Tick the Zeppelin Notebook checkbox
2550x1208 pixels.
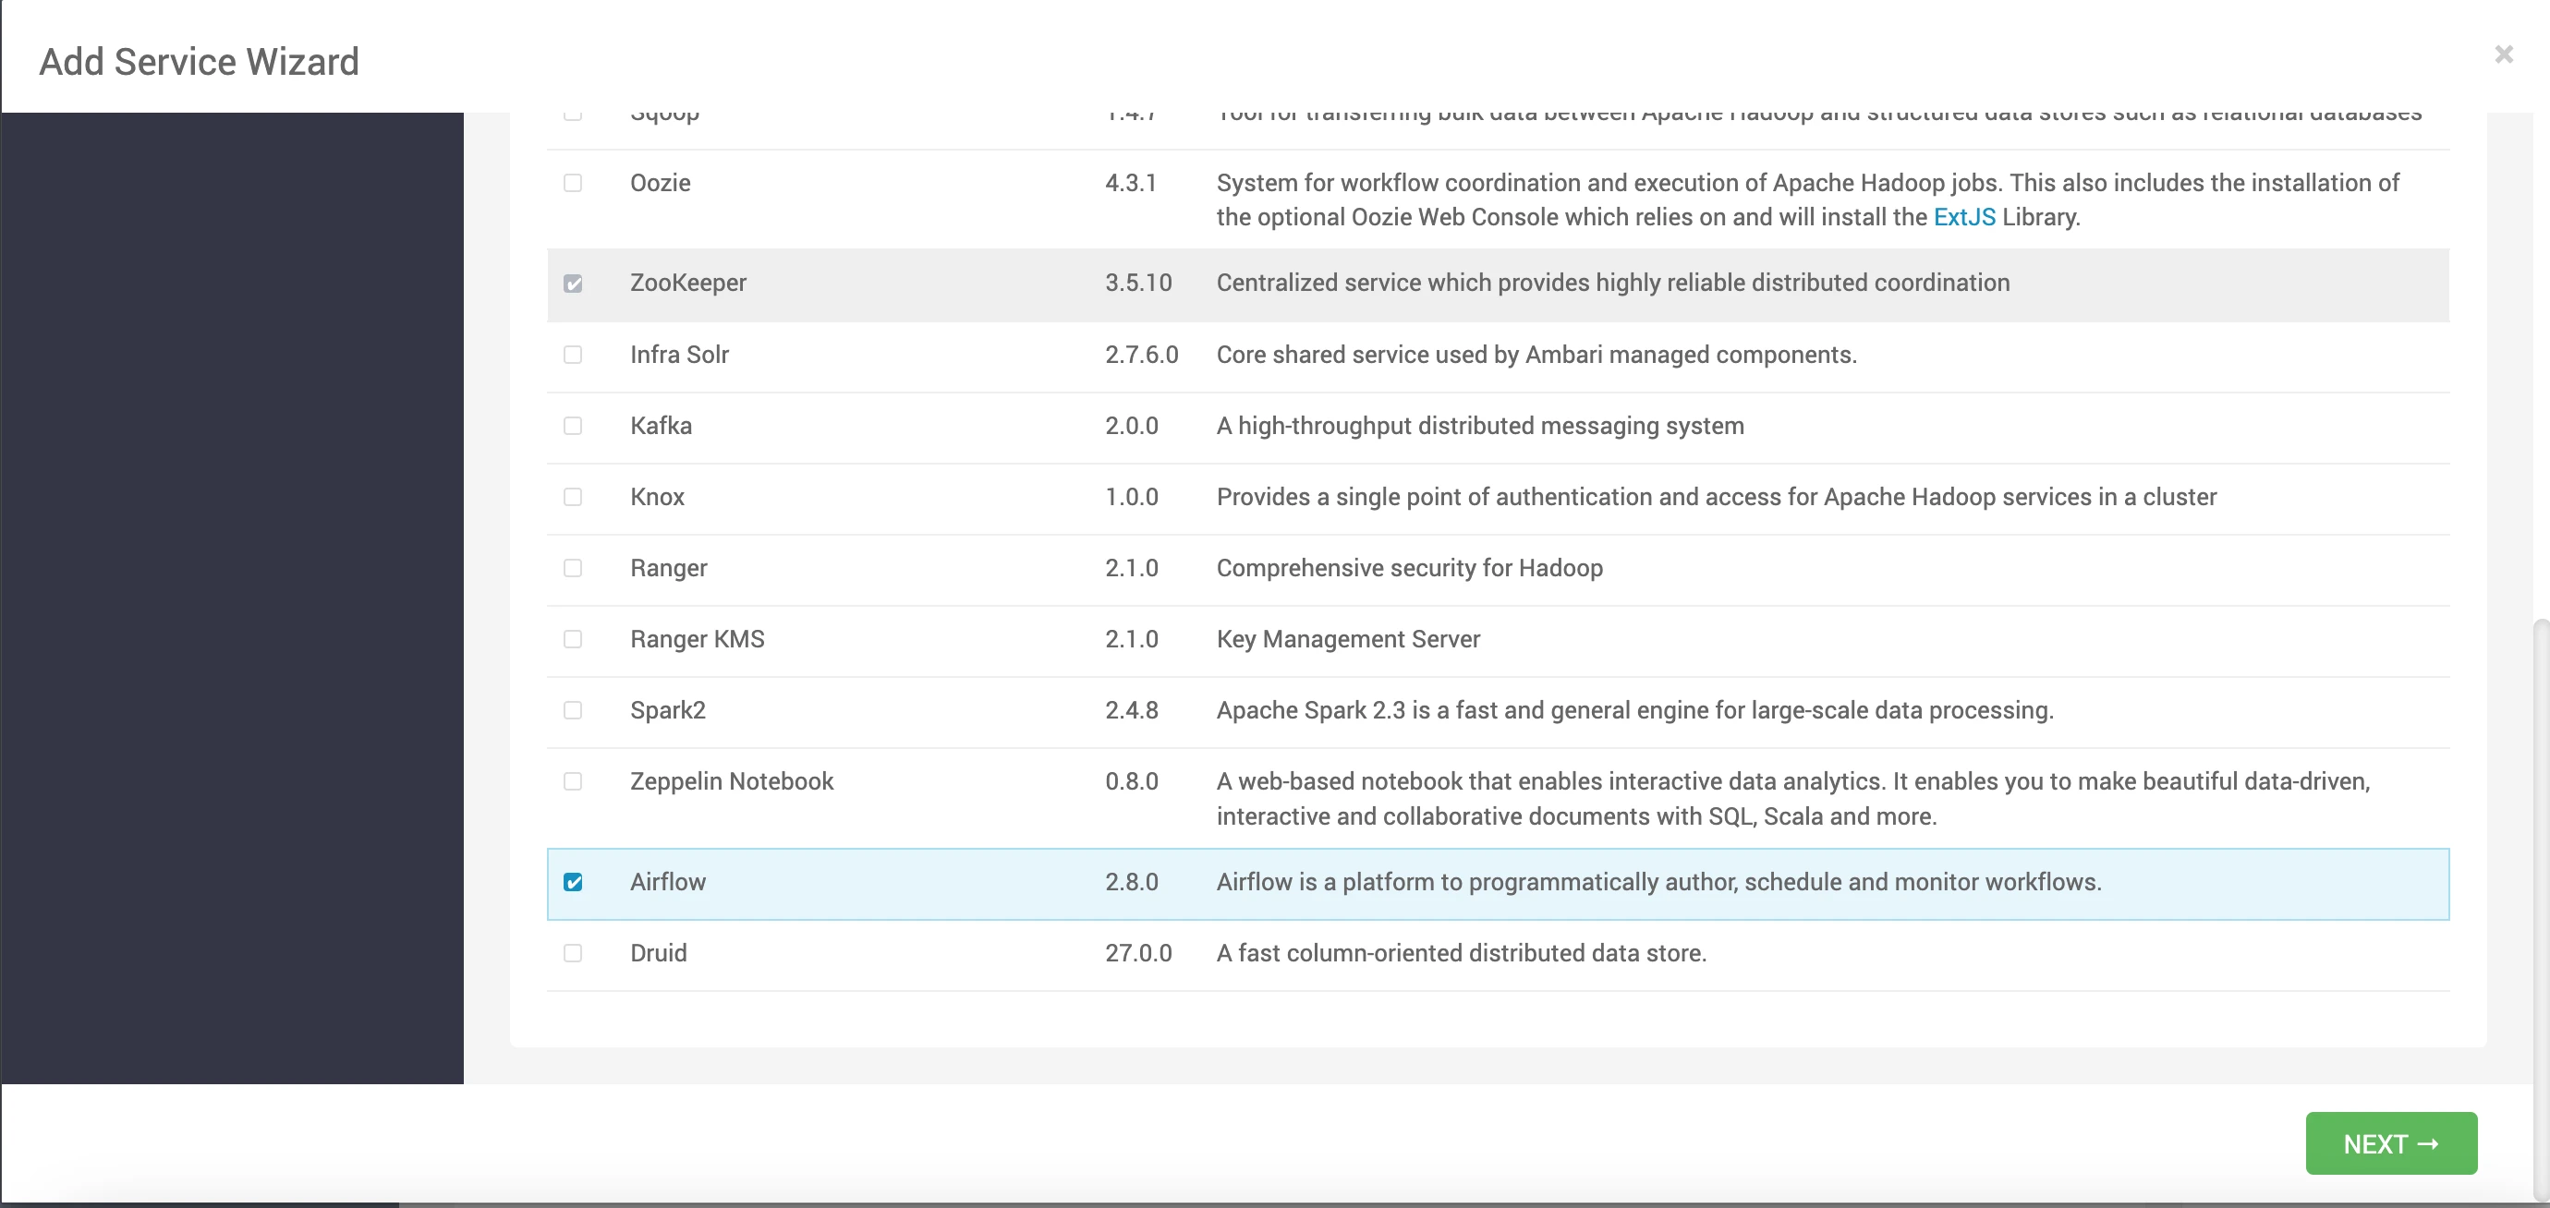[x=573, y=781]
